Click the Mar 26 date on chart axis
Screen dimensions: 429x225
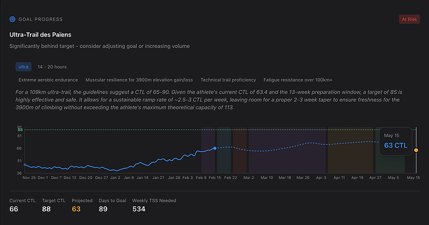303,178
